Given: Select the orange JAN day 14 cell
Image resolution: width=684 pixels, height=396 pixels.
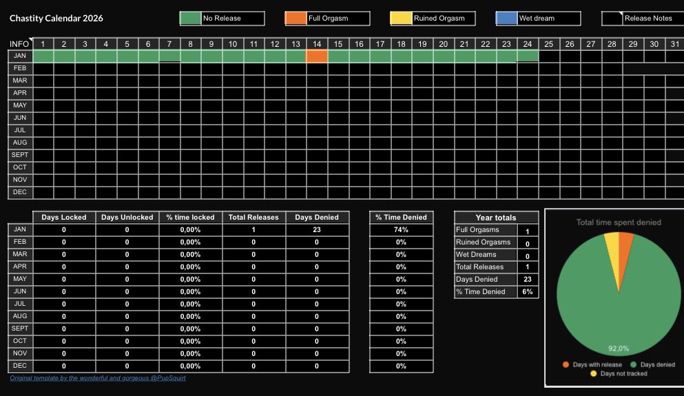Looking at the screenshot, I should (317, 56).
